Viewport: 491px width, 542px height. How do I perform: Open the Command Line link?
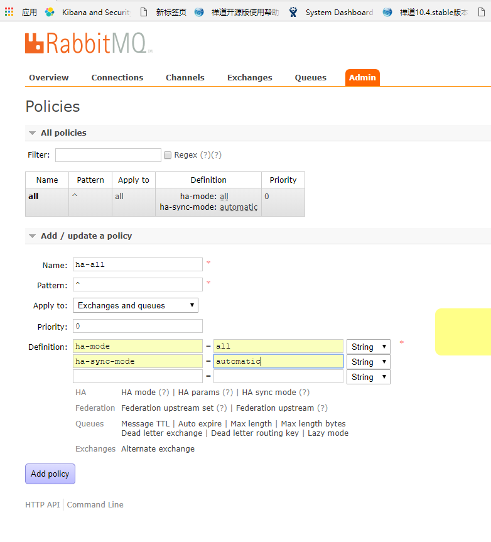pyautogui.click(x=95, y=505)
